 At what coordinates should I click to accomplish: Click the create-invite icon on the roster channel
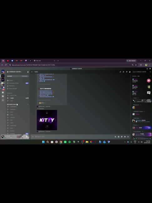click(x=26, y=98)
